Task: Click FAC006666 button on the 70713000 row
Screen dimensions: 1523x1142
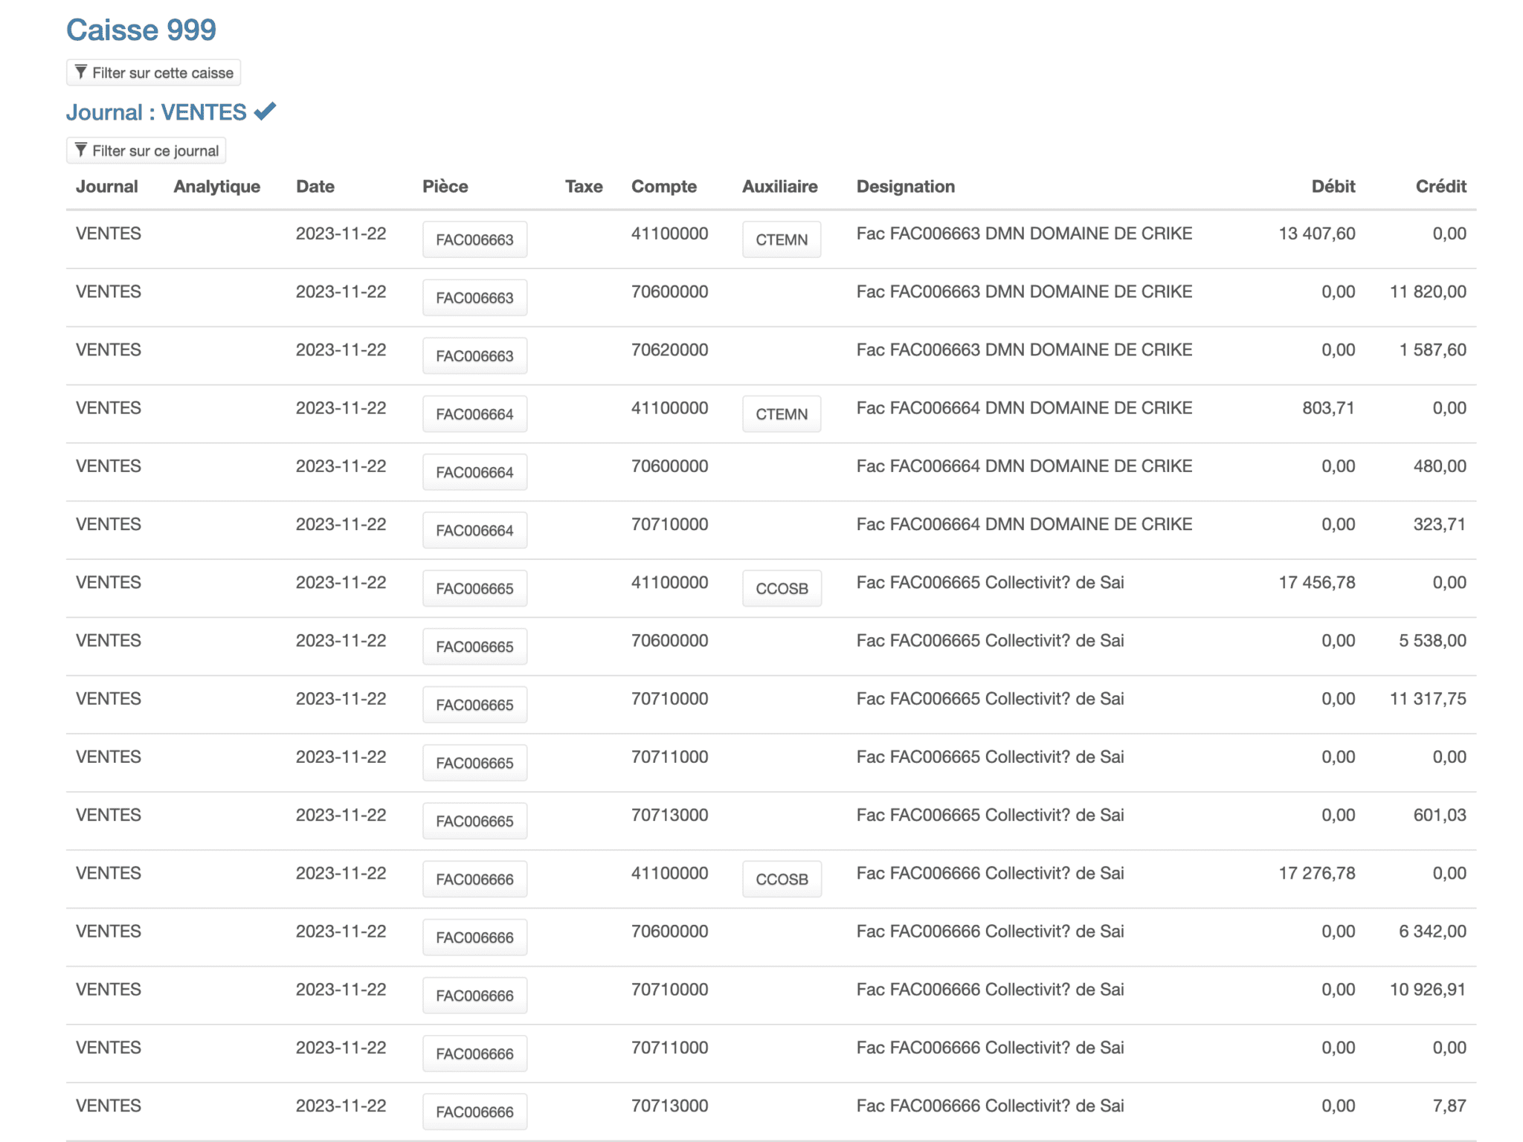Action: [474, 1112]
